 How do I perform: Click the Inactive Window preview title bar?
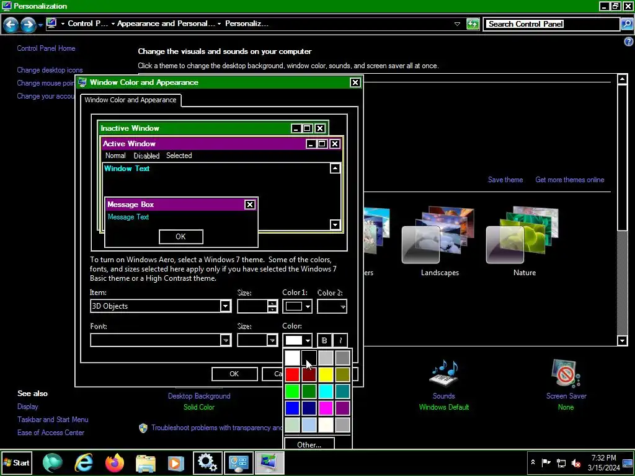pyautogui.click(x=213, y=128)
